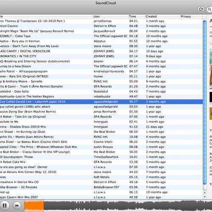Sort tracks by User column

coord(111,17)
